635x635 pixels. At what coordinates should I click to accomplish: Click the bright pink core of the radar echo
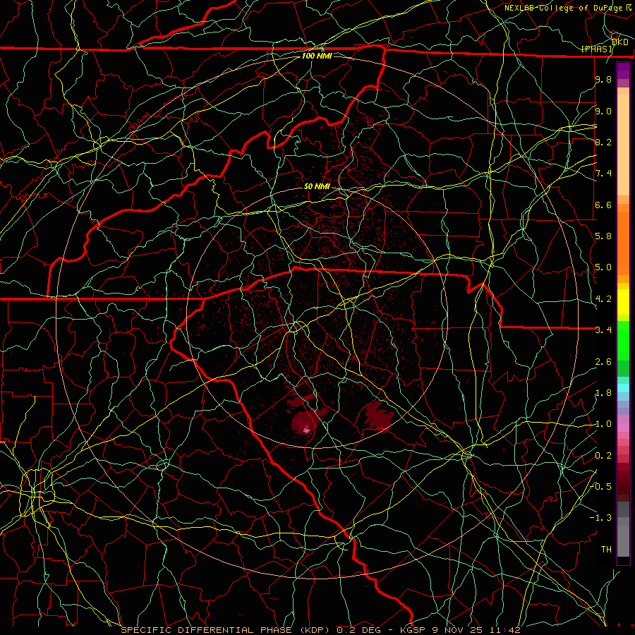307,430
